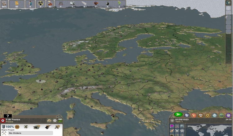Click the date 01/20/1933 display
233x136 pixels.
tap(182, 119)
